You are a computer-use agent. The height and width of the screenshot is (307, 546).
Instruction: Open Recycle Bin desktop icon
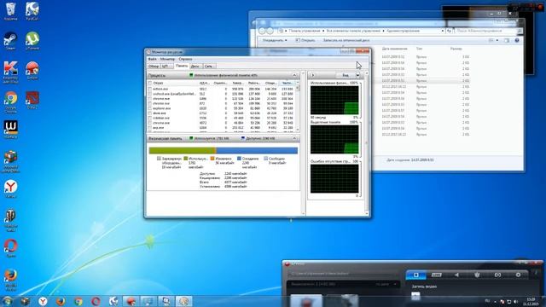(10, 10)
